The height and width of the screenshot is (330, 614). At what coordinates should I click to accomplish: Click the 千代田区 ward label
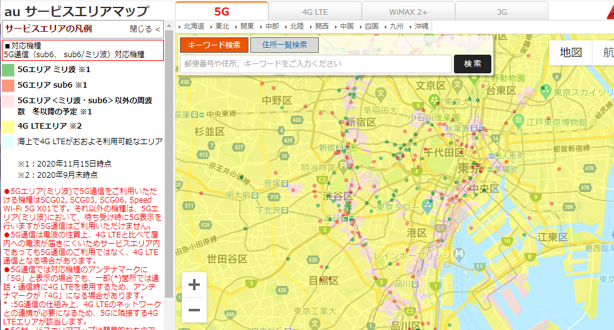coord(444,153)
